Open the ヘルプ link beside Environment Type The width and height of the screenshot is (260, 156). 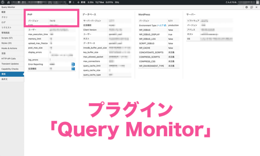pyautogui.click(x=161, y=25)
